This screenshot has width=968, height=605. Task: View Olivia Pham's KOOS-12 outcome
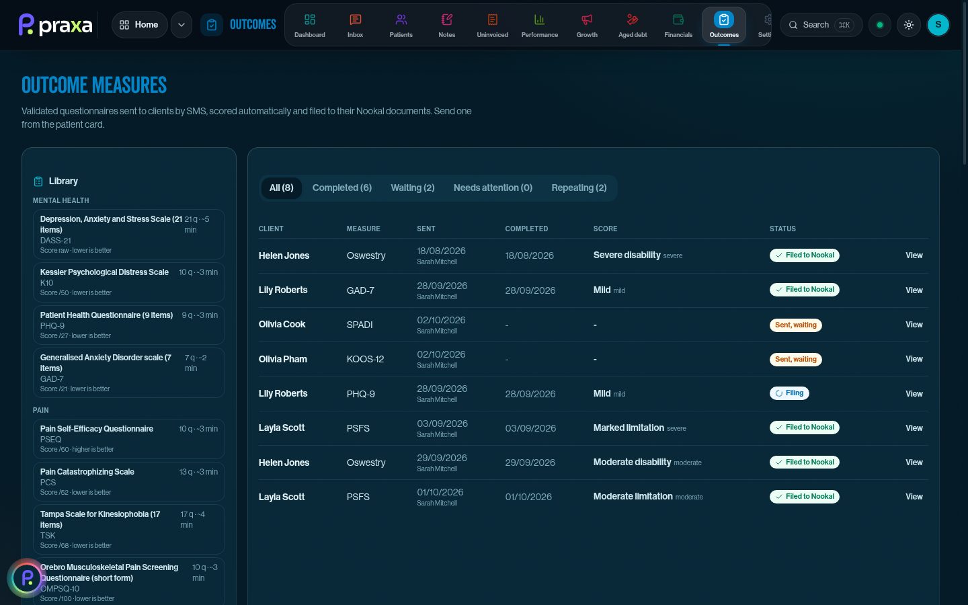click(914, 359)
